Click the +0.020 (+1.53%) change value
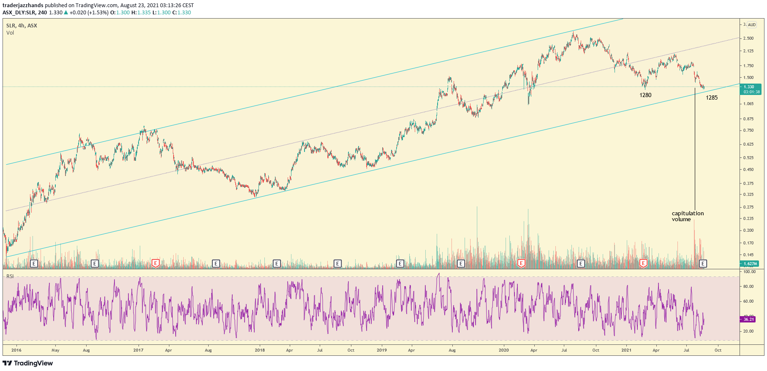Screen dimensions: 767x371 pos(89,13)
